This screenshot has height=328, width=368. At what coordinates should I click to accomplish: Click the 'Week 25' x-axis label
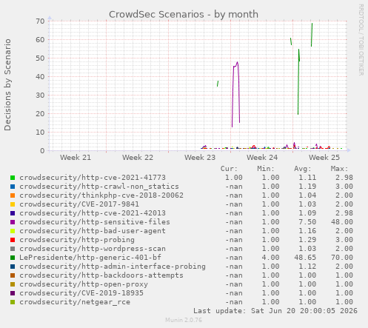tap(324, 158)
